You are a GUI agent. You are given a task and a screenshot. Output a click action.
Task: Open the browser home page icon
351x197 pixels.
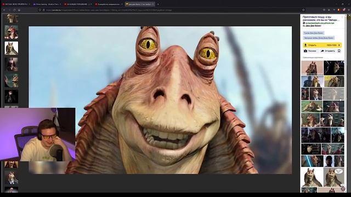pyautogui.click(x=19, y=10)
